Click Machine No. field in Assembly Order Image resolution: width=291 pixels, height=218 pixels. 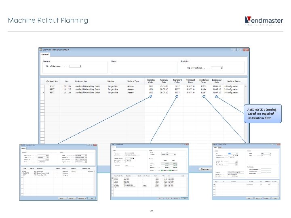(x=43, y=159)
